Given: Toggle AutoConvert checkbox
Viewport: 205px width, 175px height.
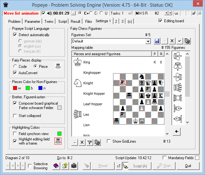Looking at the screenshot, I should [x=15, y=73].
